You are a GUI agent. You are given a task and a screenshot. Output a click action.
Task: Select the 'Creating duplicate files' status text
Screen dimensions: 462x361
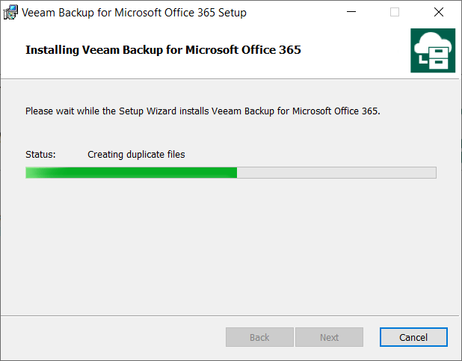coord(136,155)
